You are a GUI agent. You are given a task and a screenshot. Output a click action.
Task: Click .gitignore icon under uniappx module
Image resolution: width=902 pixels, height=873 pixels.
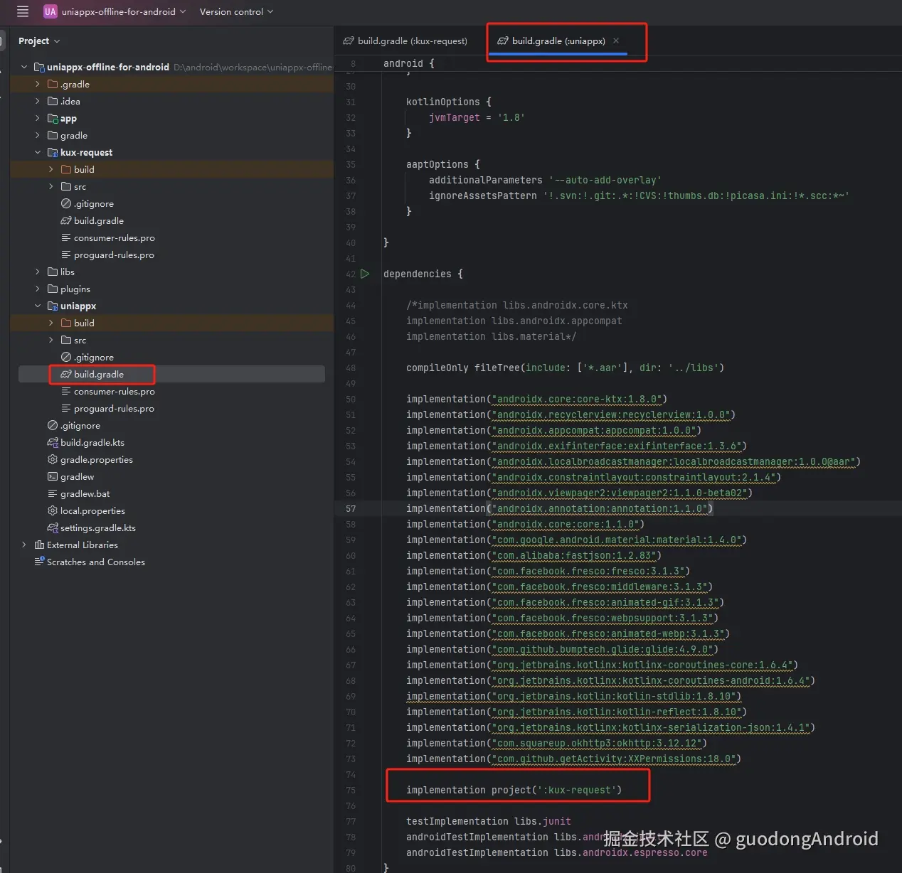[66, 357]
